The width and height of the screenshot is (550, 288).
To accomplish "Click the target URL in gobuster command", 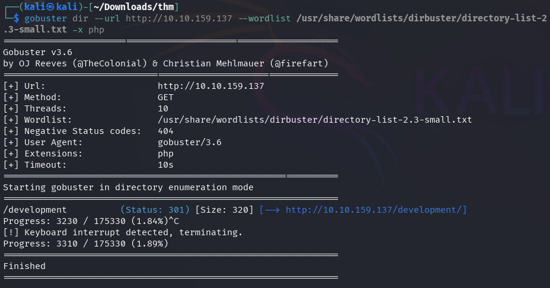I will [179, 18].
